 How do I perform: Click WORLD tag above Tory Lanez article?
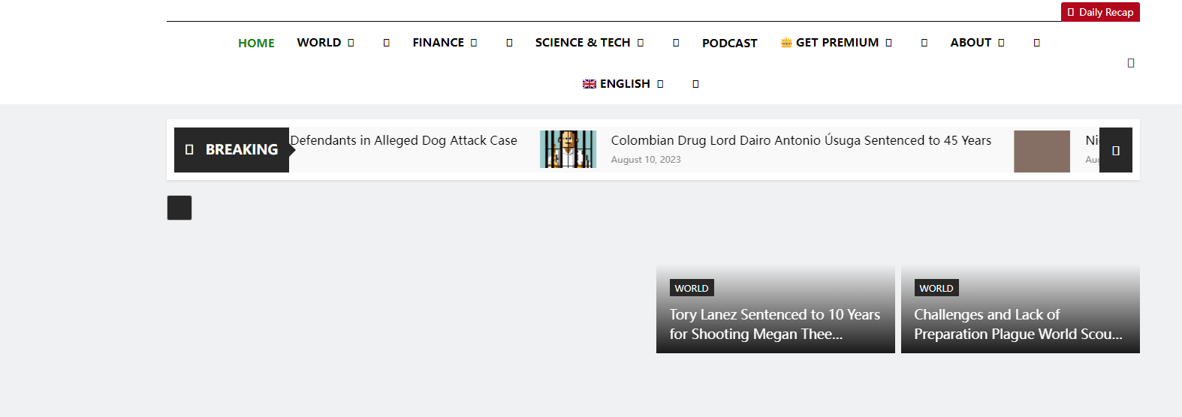tap(691, 288)
